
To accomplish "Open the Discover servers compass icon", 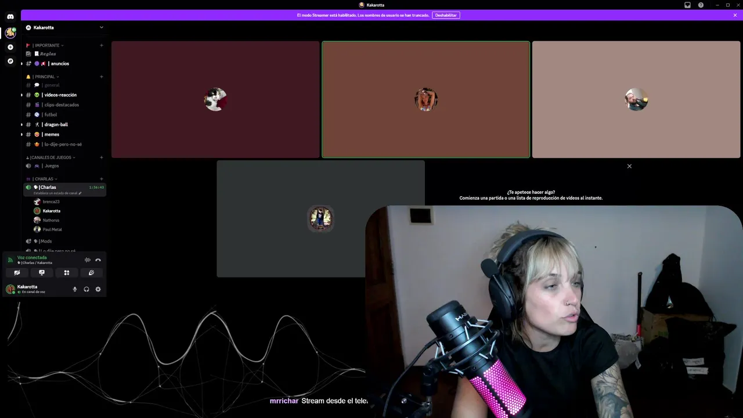I will 10,61.
